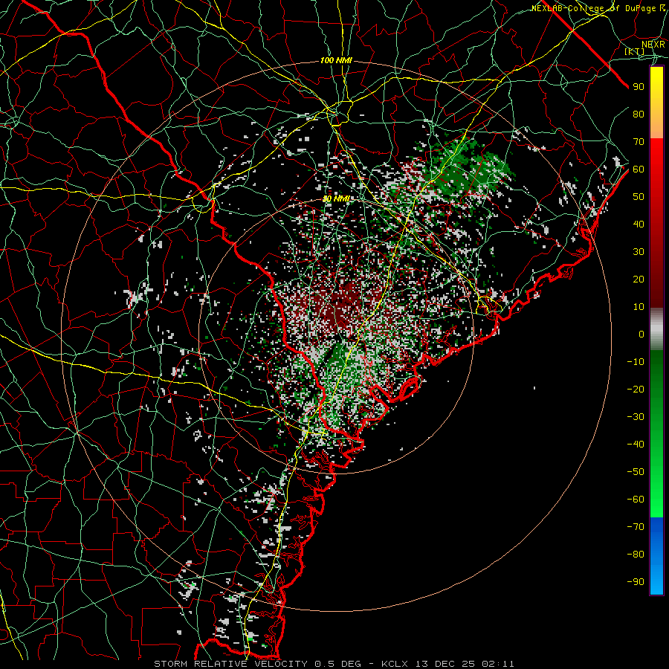Click the blue bottom segment of the color bar

pyautogui.click(x=656, y=556)
